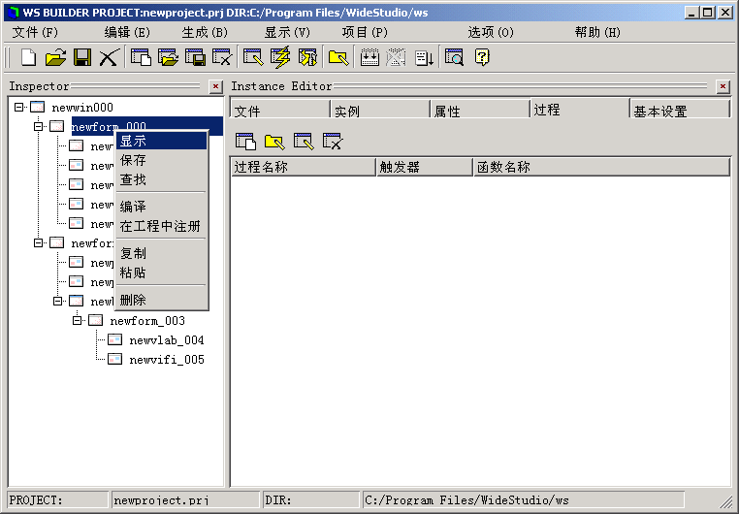The image size is (739, 514).
Task: Collapse the newform_000 tree node
Action: pos(38,126)
